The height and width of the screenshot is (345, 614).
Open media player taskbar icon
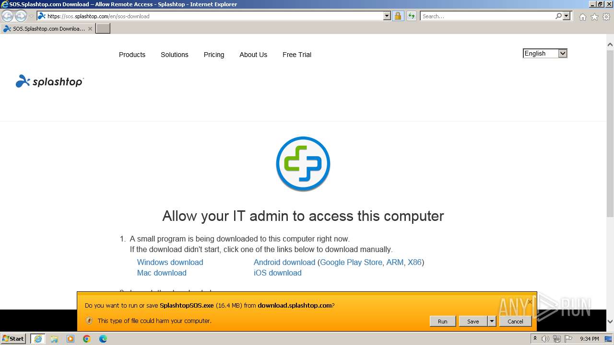[x=71, y=339]
